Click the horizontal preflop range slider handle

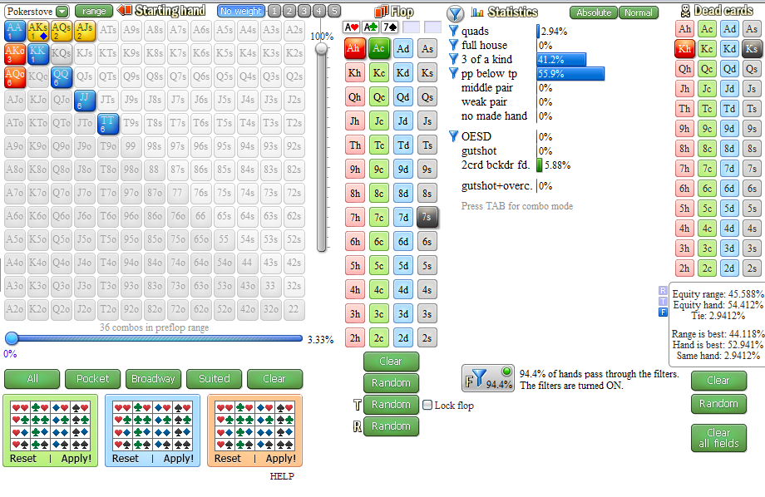tap(12, 338)
